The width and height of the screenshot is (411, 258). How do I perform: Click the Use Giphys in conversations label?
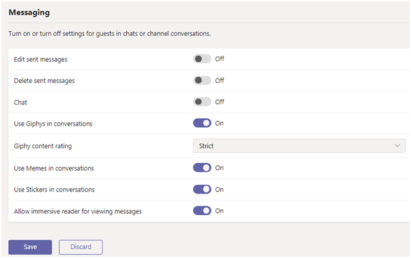(53, 124)
